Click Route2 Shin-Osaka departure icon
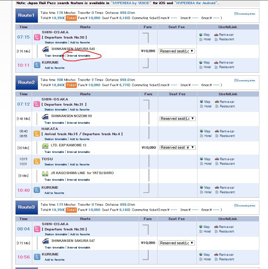Viewport: 268px width, 269px height. [x=37, y=104]
